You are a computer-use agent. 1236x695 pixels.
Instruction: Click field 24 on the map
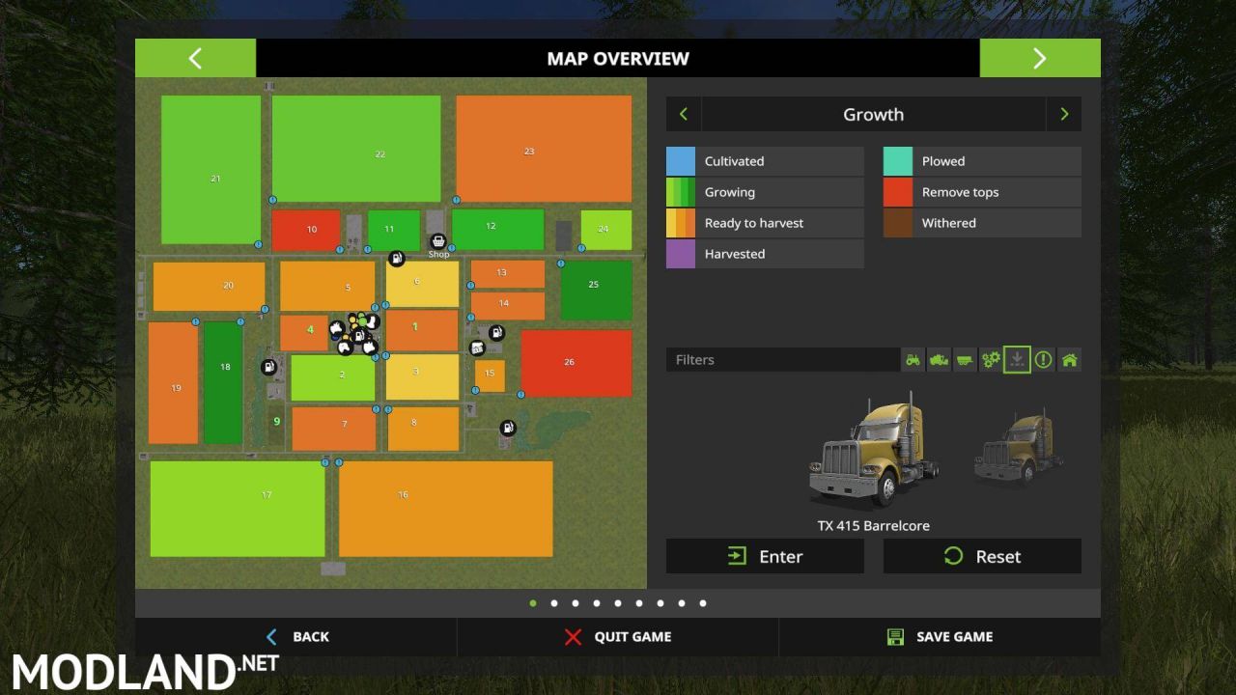(x=606, y=230)
